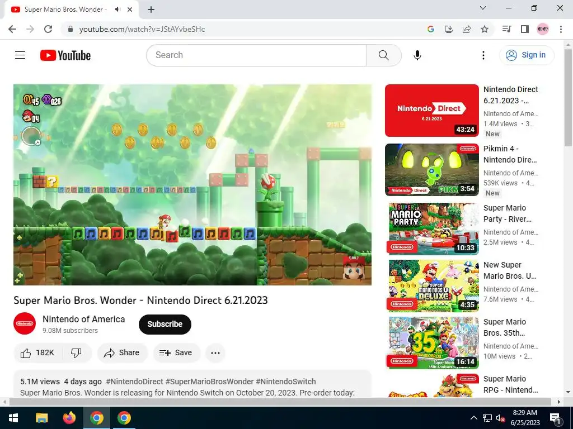Open Chrome three-dot menu
Viewport: 573px width, 429px height.
click(x=561, y=29)
